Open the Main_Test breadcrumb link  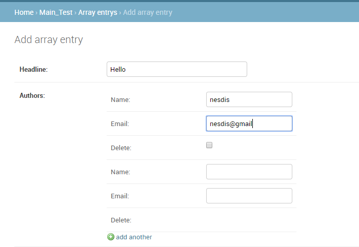click(x=56, y=12)
